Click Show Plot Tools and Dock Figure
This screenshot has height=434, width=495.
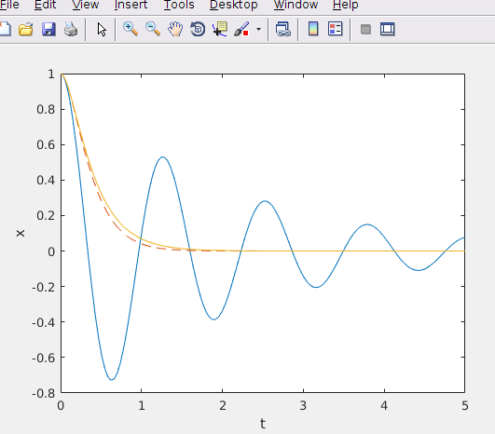click(x=388, y=29)
